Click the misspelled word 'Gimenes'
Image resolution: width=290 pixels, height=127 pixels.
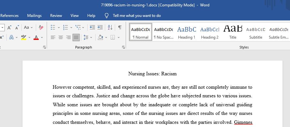243,123
